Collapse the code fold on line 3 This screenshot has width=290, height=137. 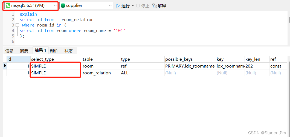18,25
